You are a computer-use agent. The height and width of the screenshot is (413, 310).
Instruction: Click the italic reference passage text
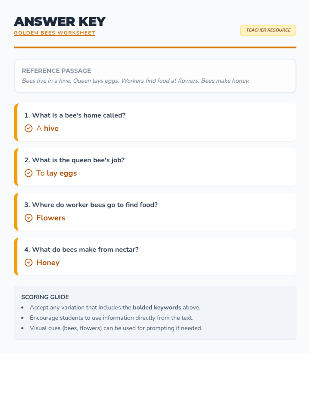[136, 81]
